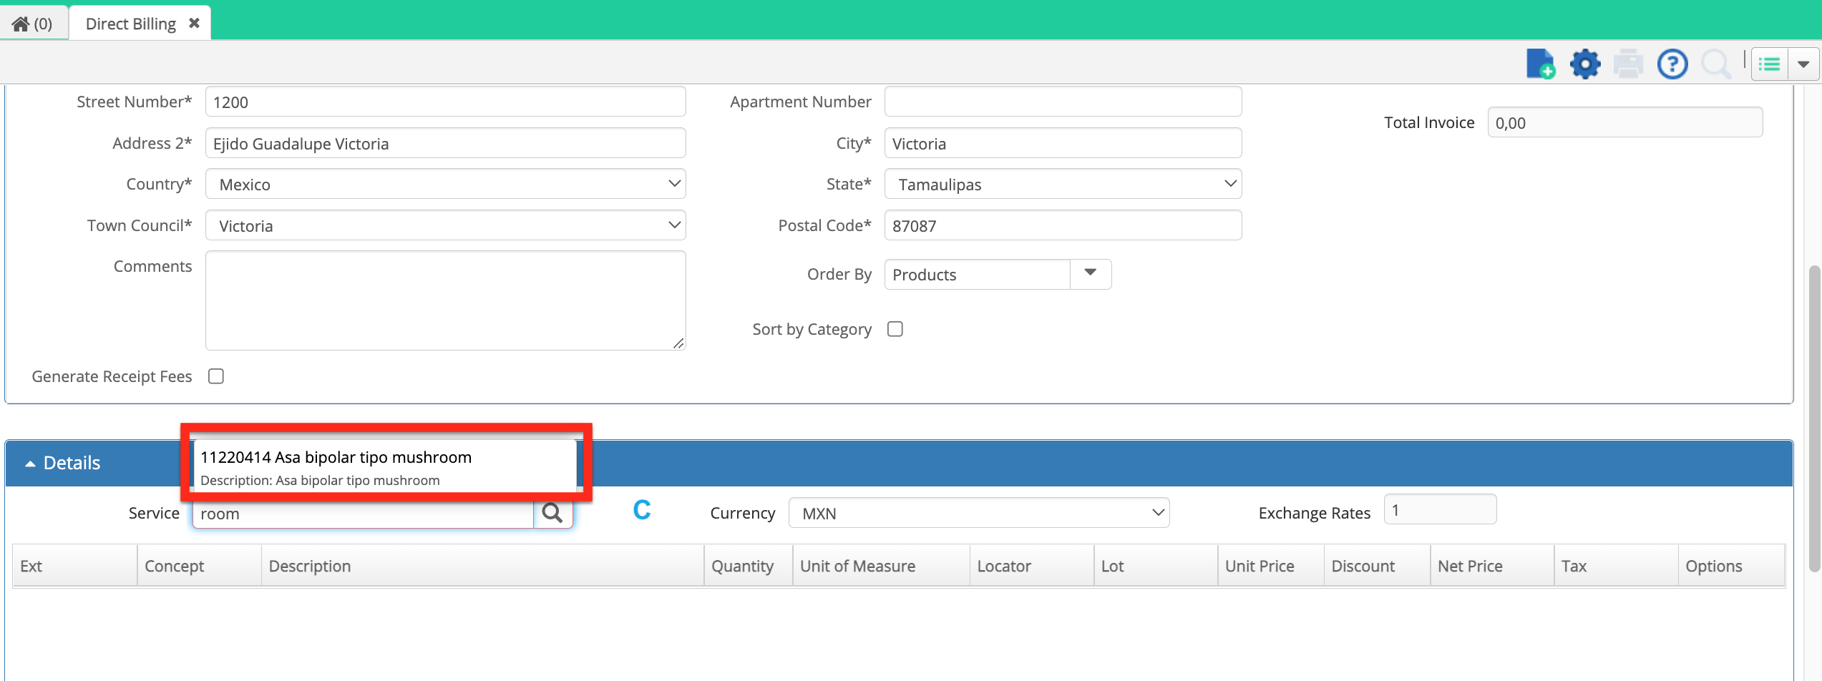The height and width of the screenshot is (681, 1822).
Task: Click into the Comments text area
Action: coord(445,300)
